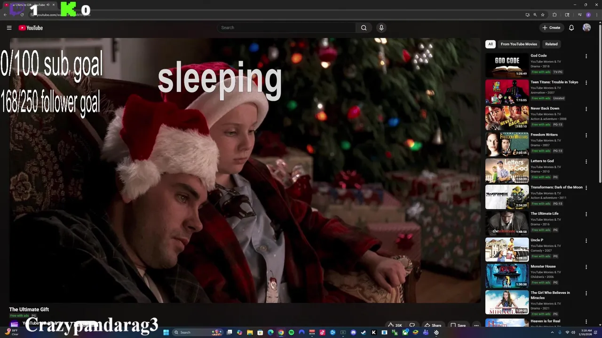The height and width of the screenshot is (338, 602).
Task: Dislike the video with thumbs down
Action: click(x=412, y=325)
